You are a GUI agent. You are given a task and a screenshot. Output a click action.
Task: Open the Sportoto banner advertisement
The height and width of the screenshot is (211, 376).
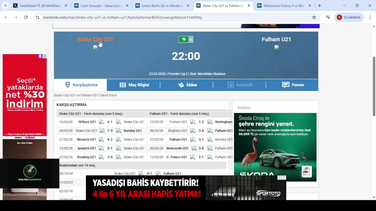click(186, 188)
